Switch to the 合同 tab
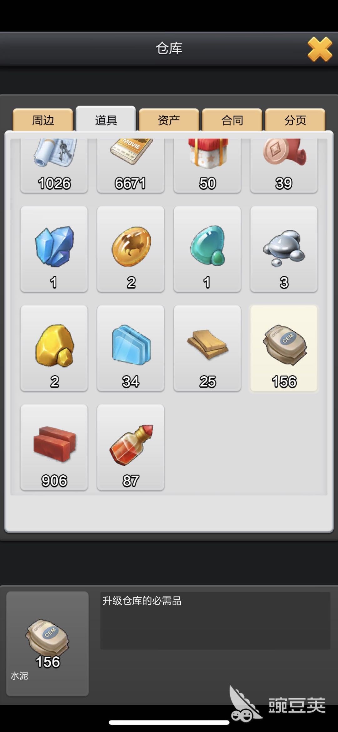338x732 pixels. tap(232, 120)
